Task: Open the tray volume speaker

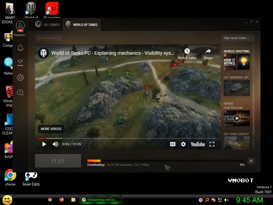Action: coord(226,200)
